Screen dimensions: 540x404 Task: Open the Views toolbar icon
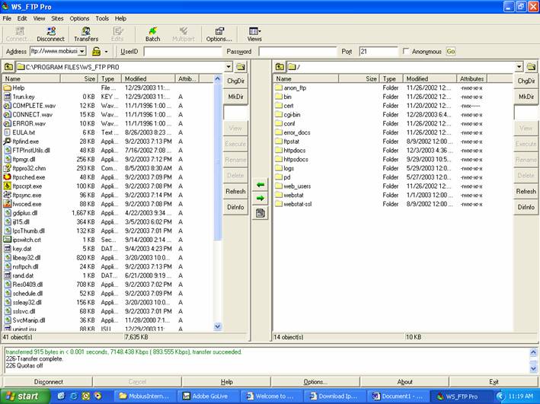(x=254, y=34)
